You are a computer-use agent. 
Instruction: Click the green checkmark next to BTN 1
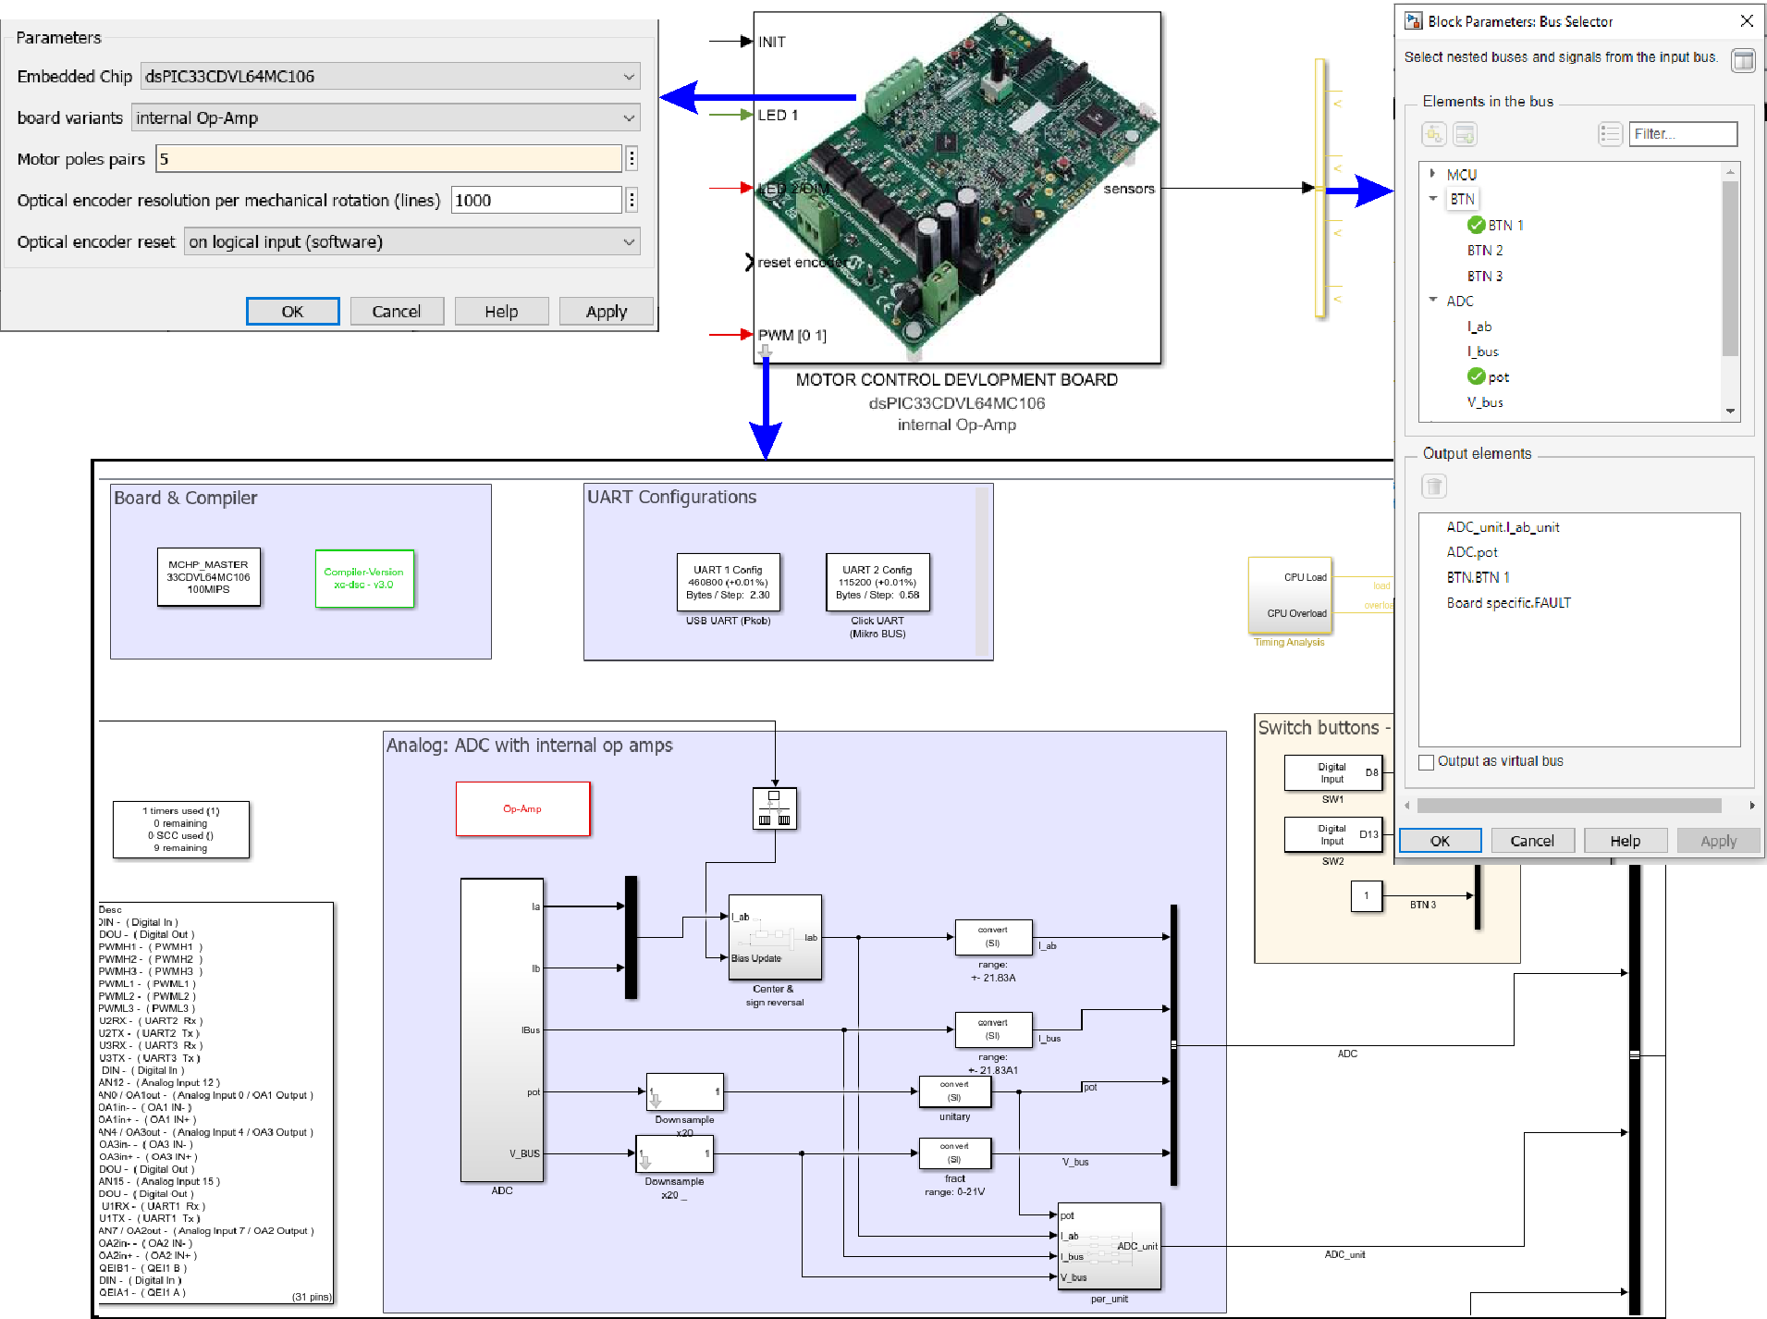coord(1476,225)
